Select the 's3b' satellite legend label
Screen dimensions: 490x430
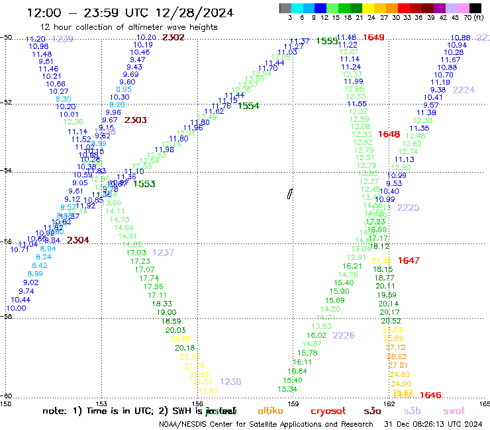coord(412,411)
